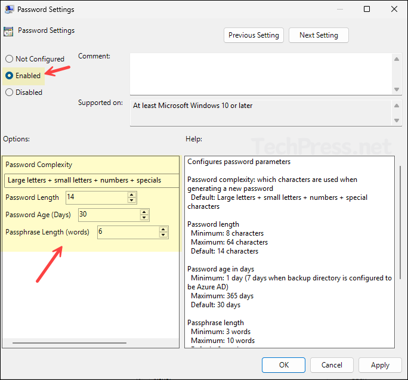Image resolution: width=408 pixels, height=380 pixels.
Task: Click the title bar window icon
Action: [10, 10]
